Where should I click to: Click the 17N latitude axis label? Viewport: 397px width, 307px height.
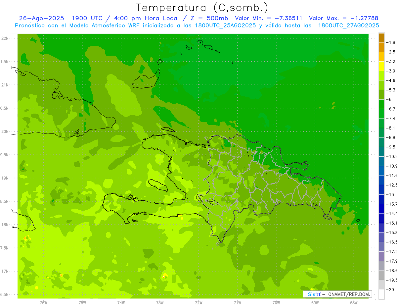coord(5,272)
